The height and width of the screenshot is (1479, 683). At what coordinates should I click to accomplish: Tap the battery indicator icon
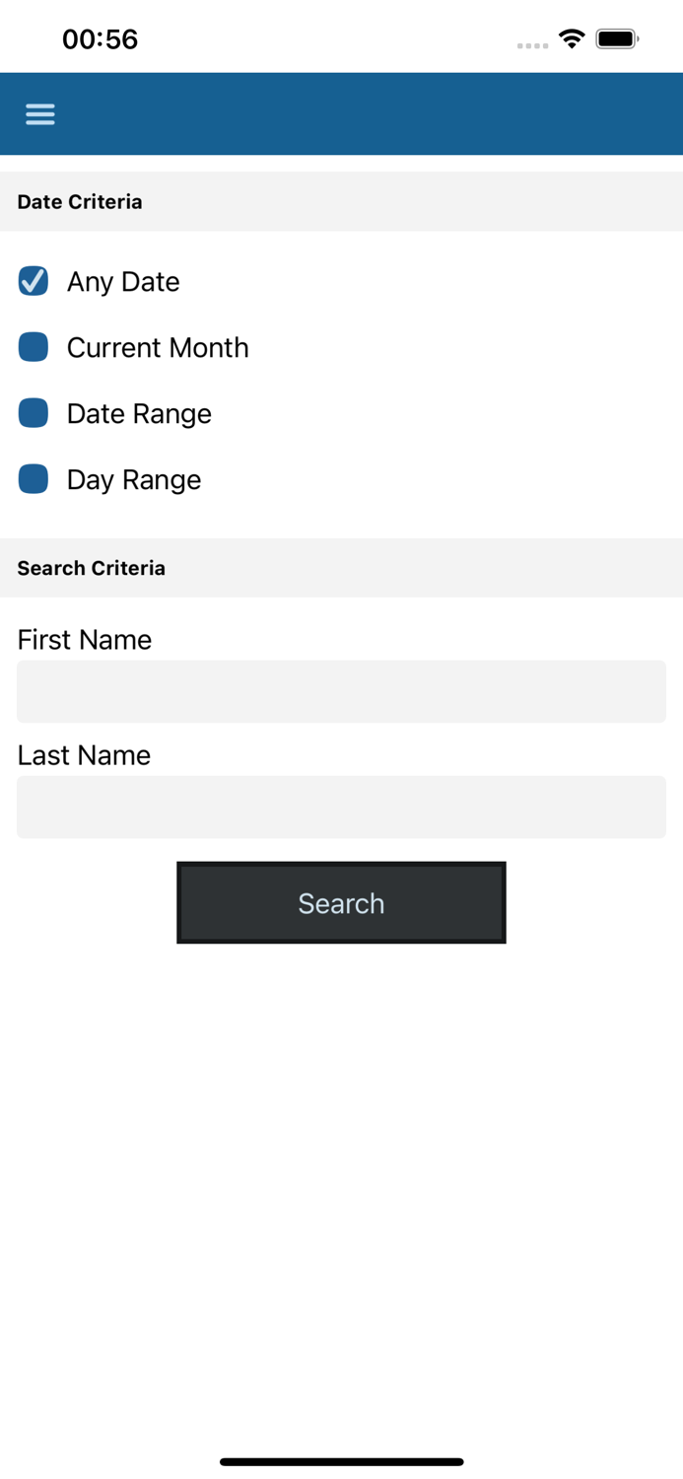click(x=617, y=39)
